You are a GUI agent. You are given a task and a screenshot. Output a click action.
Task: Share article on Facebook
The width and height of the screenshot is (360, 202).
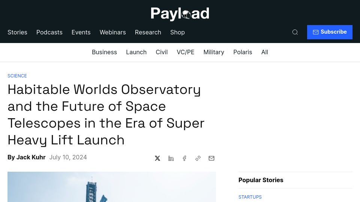click(x=184, y=158)
